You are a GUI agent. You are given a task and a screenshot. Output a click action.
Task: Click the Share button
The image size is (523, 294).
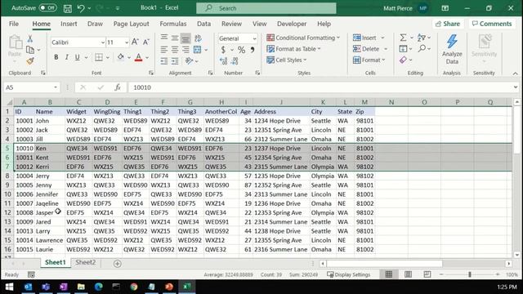(448, 24)
